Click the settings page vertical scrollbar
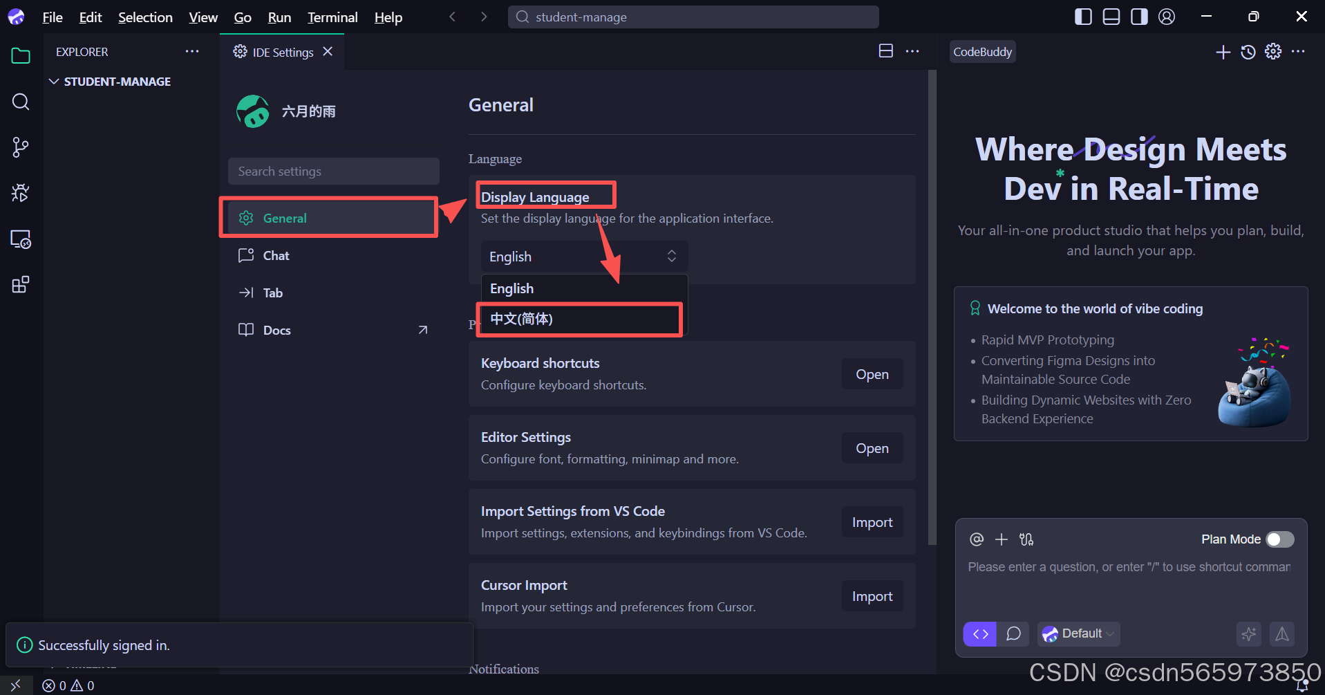Screen dimensions: 1325x695 (x=932, y=308)
